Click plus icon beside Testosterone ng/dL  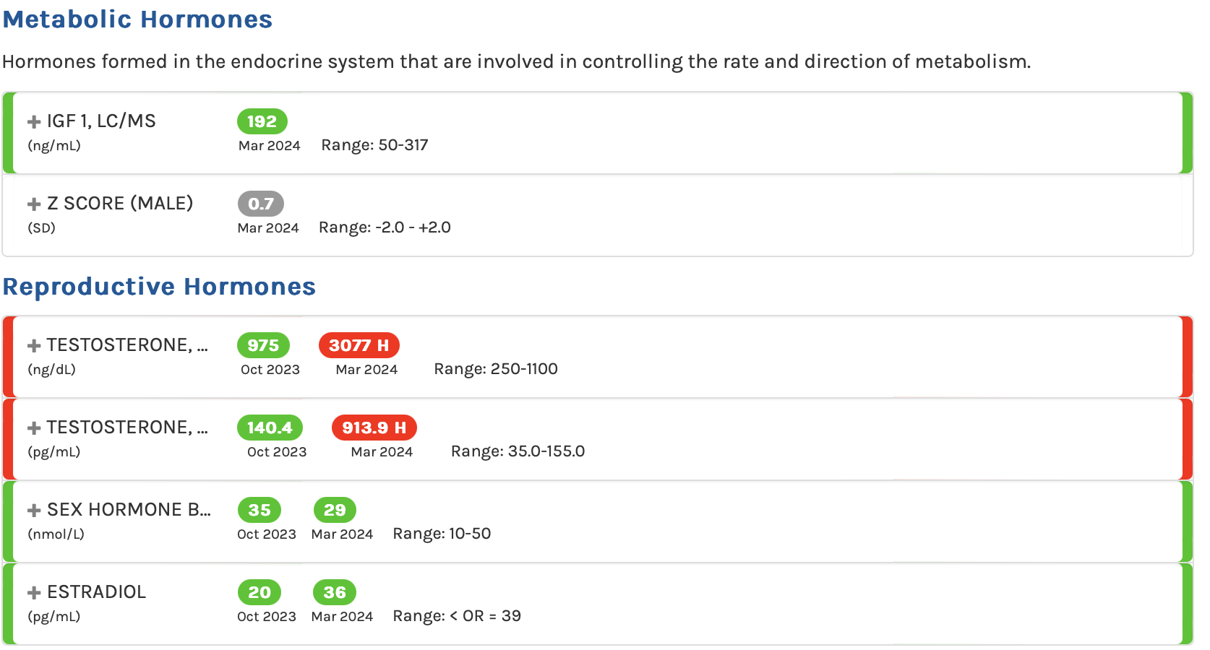click(x=34, y=346)
